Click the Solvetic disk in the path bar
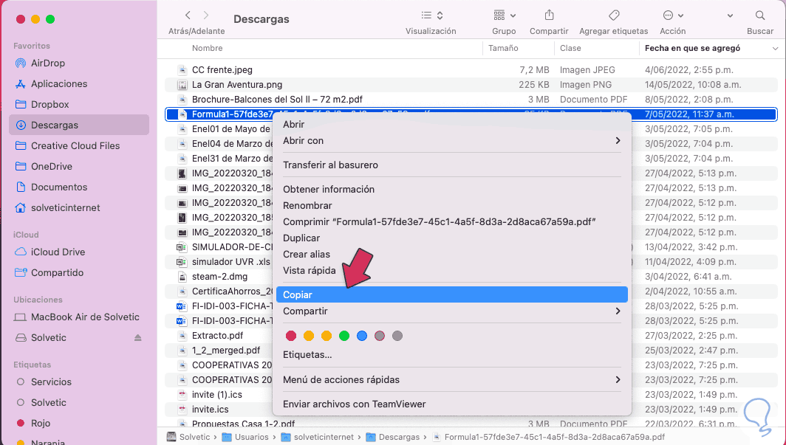Screen dimensions: 786x445 [x=188, y=437]
